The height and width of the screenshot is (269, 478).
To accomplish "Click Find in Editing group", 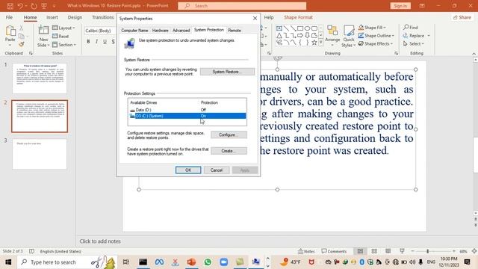I will pyautogui.click(x=410, y=28).
